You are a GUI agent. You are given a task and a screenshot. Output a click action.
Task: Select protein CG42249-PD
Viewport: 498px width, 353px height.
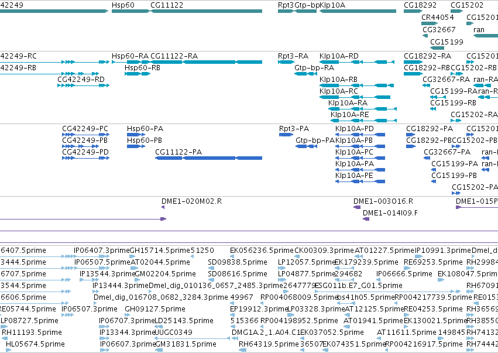coord(86,158)
